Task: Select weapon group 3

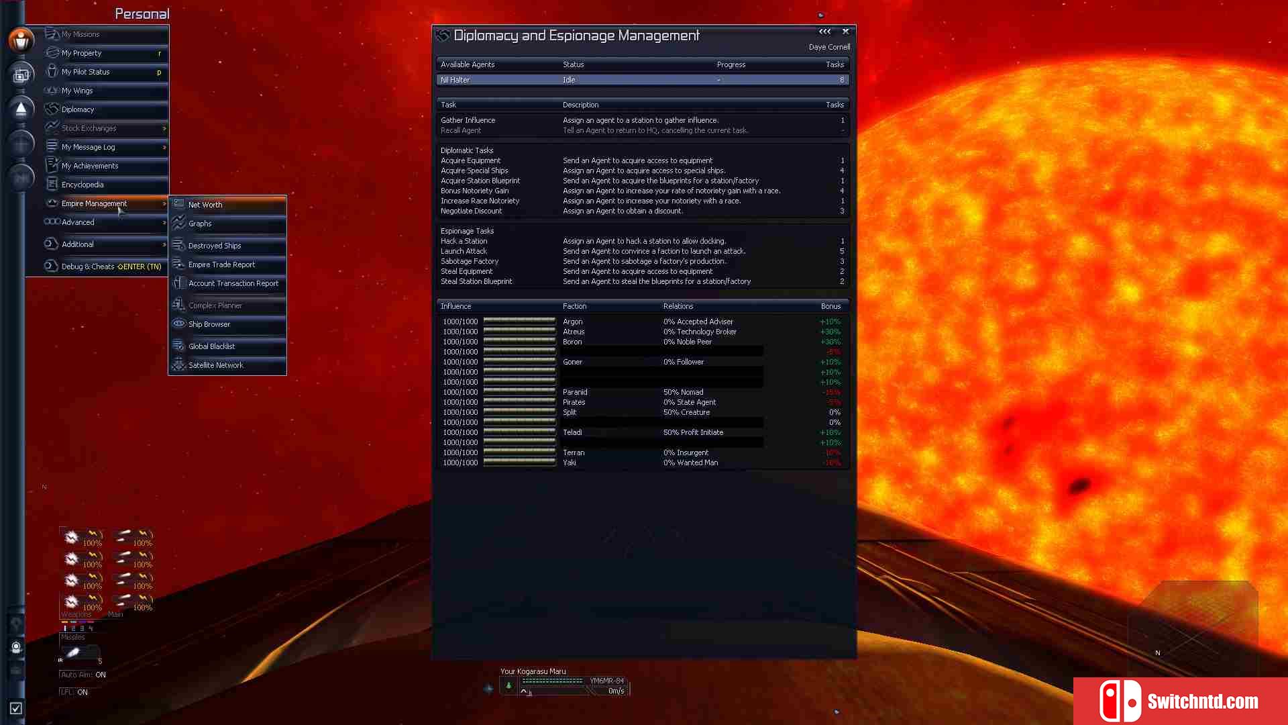Action: tap(83, 628)
